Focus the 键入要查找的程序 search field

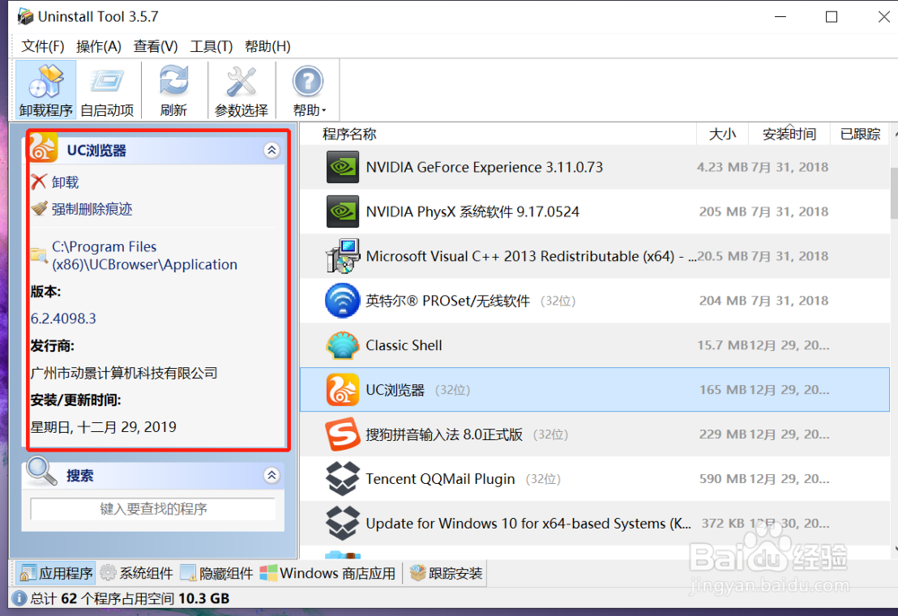(x=153, y=509)
